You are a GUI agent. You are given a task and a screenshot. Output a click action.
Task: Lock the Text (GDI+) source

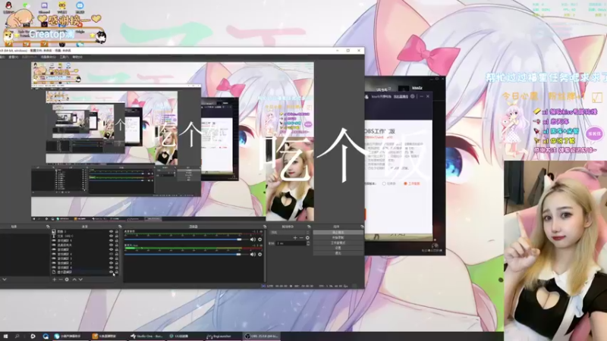117,236
